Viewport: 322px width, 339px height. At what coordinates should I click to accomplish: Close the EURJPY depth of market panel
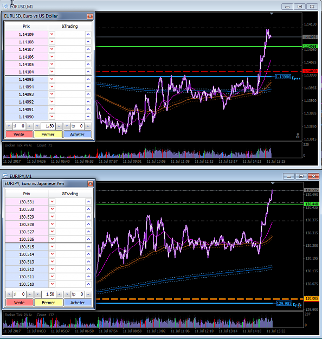(91, 184)
